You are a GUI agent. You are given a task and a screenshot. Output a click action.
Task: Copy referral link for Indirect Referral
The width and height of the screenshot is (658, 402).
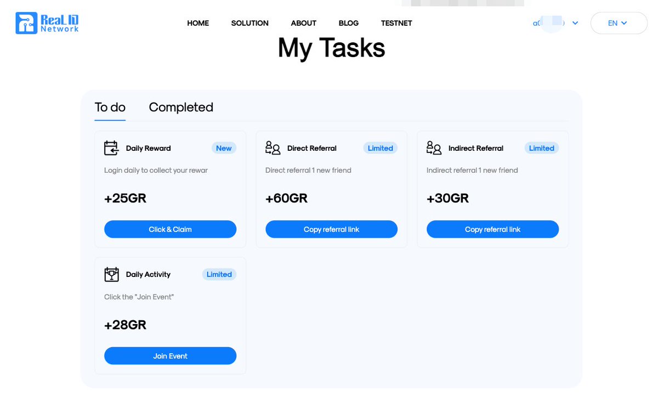tap(492, 229)
